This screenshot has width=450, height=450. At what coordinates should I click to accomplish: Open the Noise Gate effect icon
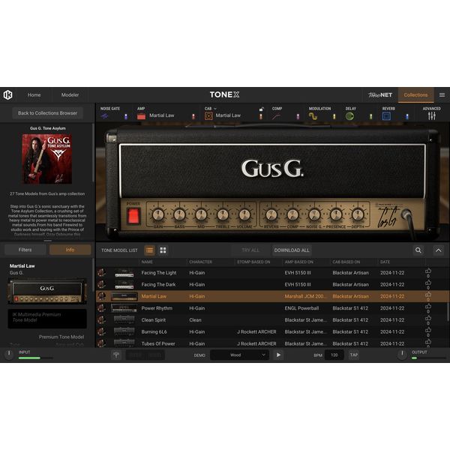(x=104, y=116)
